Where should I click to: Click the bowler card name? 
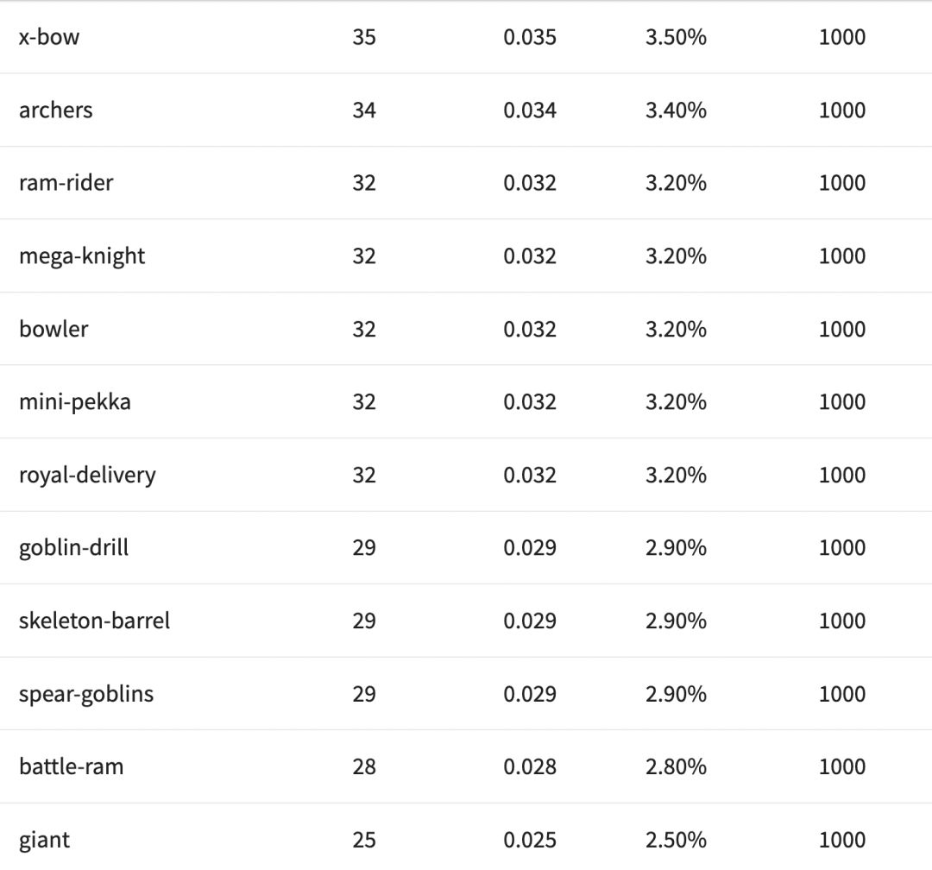pos(54,329)
